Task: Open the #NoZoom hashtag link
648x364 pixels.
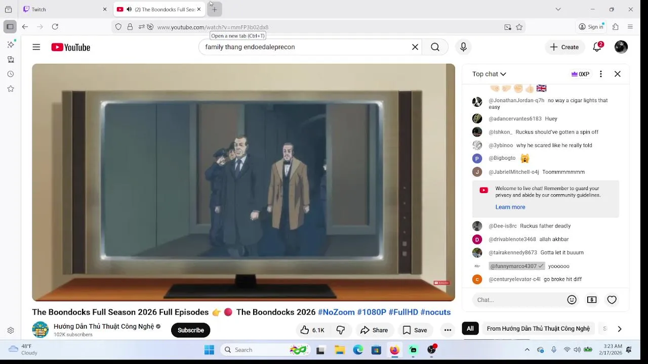Action: (336, 312)
